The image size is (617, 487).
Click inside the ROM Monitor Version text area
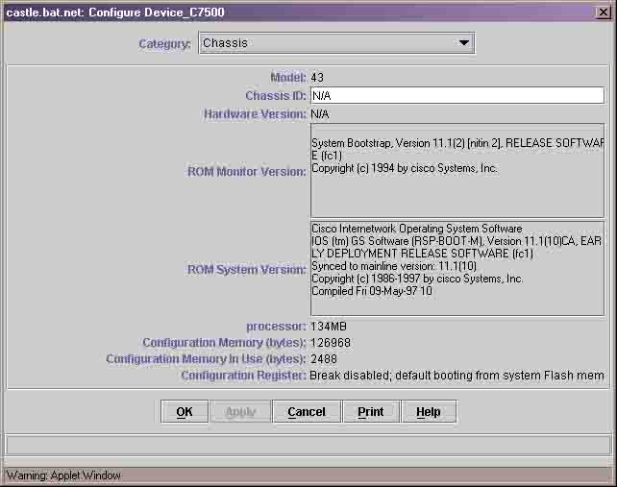[x=457, y=170]
